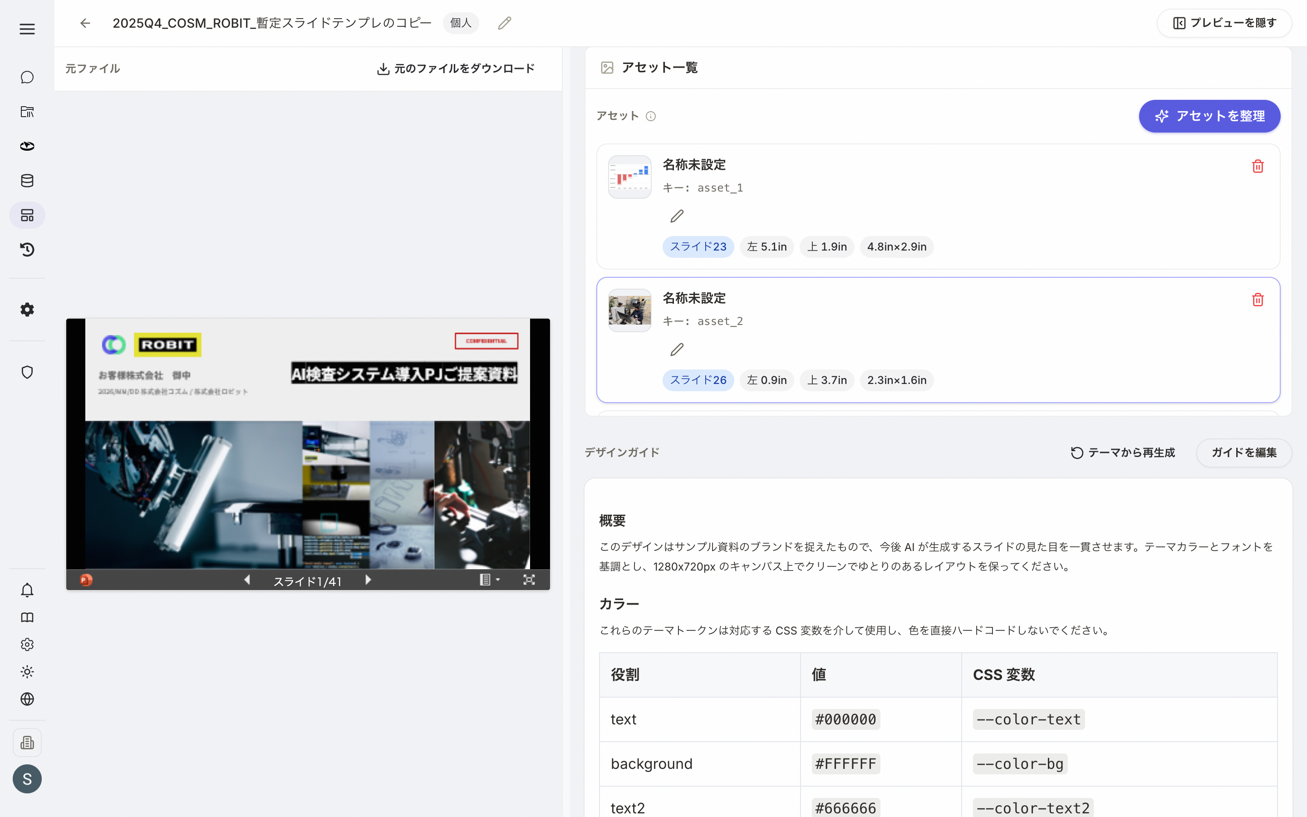Screen dimensions: 1307x817
Task: Show asset info tooltip icon
Action: [651, 116]
